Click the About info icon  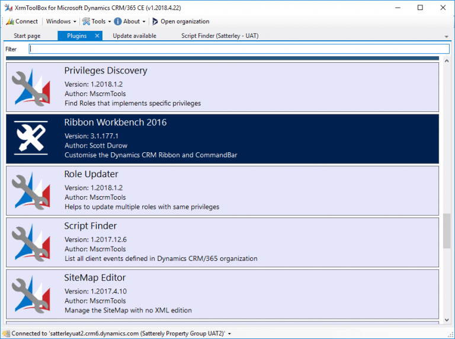pyautogui.click(x=117, y=21)
